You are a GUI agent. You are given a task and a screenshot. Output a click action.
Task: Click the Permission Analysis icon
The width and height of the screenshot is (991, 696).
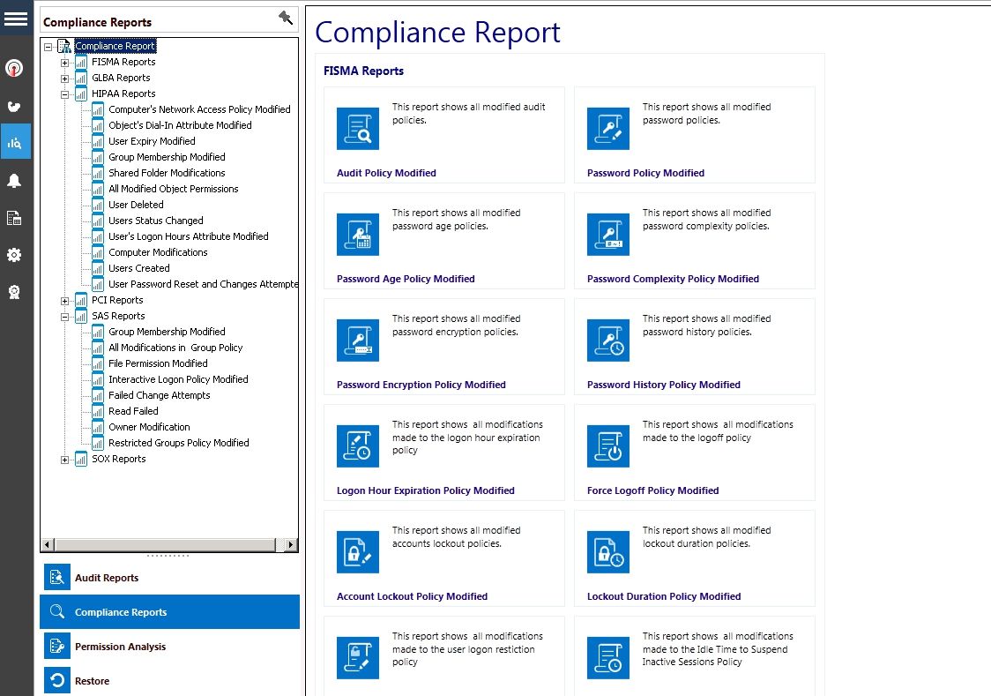[x=57, y=646]
